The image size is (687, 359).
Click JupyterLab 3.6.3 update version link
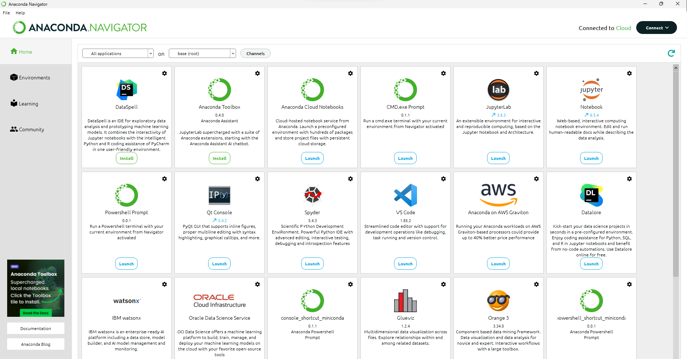(499, 115)
